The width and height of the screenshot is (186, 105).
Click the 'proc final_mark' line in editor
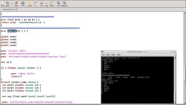pyautogui.click(x=20, y=20)
